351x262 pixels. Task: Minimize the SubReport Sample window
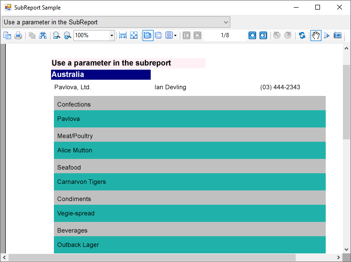[x=296, y=7]
